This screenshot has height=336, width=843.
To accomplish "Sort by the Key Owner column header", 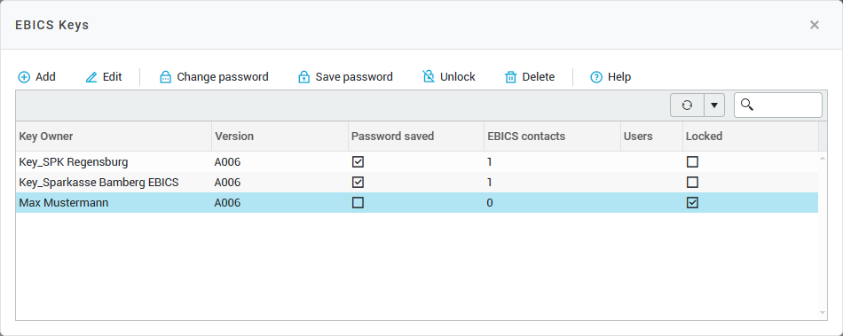I will click(114, 137).
